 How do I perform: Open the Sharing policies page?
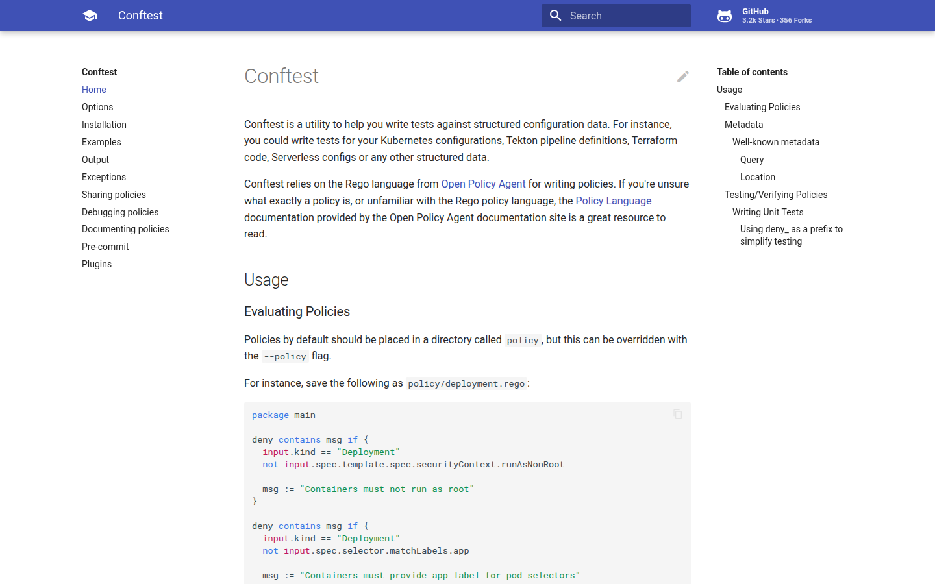click(x=114, y=195)
